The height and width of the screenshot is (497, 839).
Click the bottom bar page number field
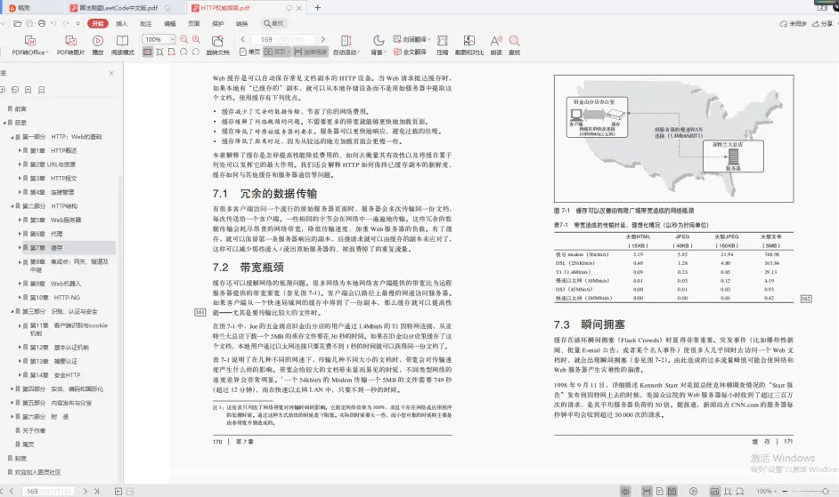(x=47, y=491)
